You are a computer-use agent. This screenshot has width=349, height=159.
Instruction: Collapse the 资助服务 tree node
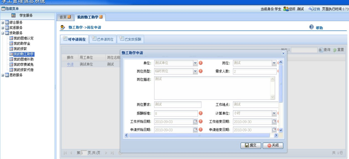point(3,33)
